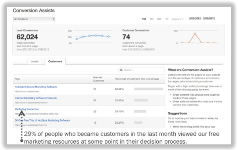Open Marketing Resources page link

27,109
